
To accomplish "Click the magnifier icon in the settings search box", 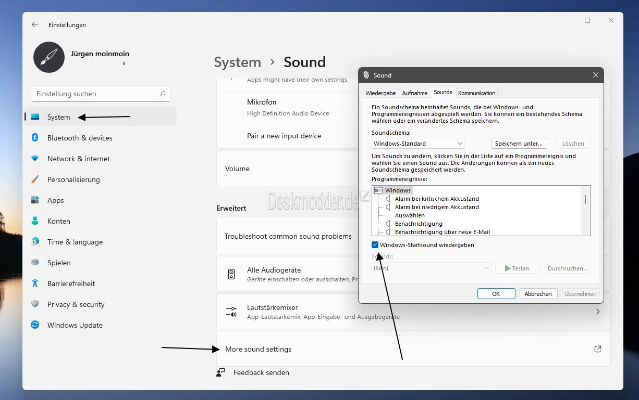I will [x=163, y=94].
